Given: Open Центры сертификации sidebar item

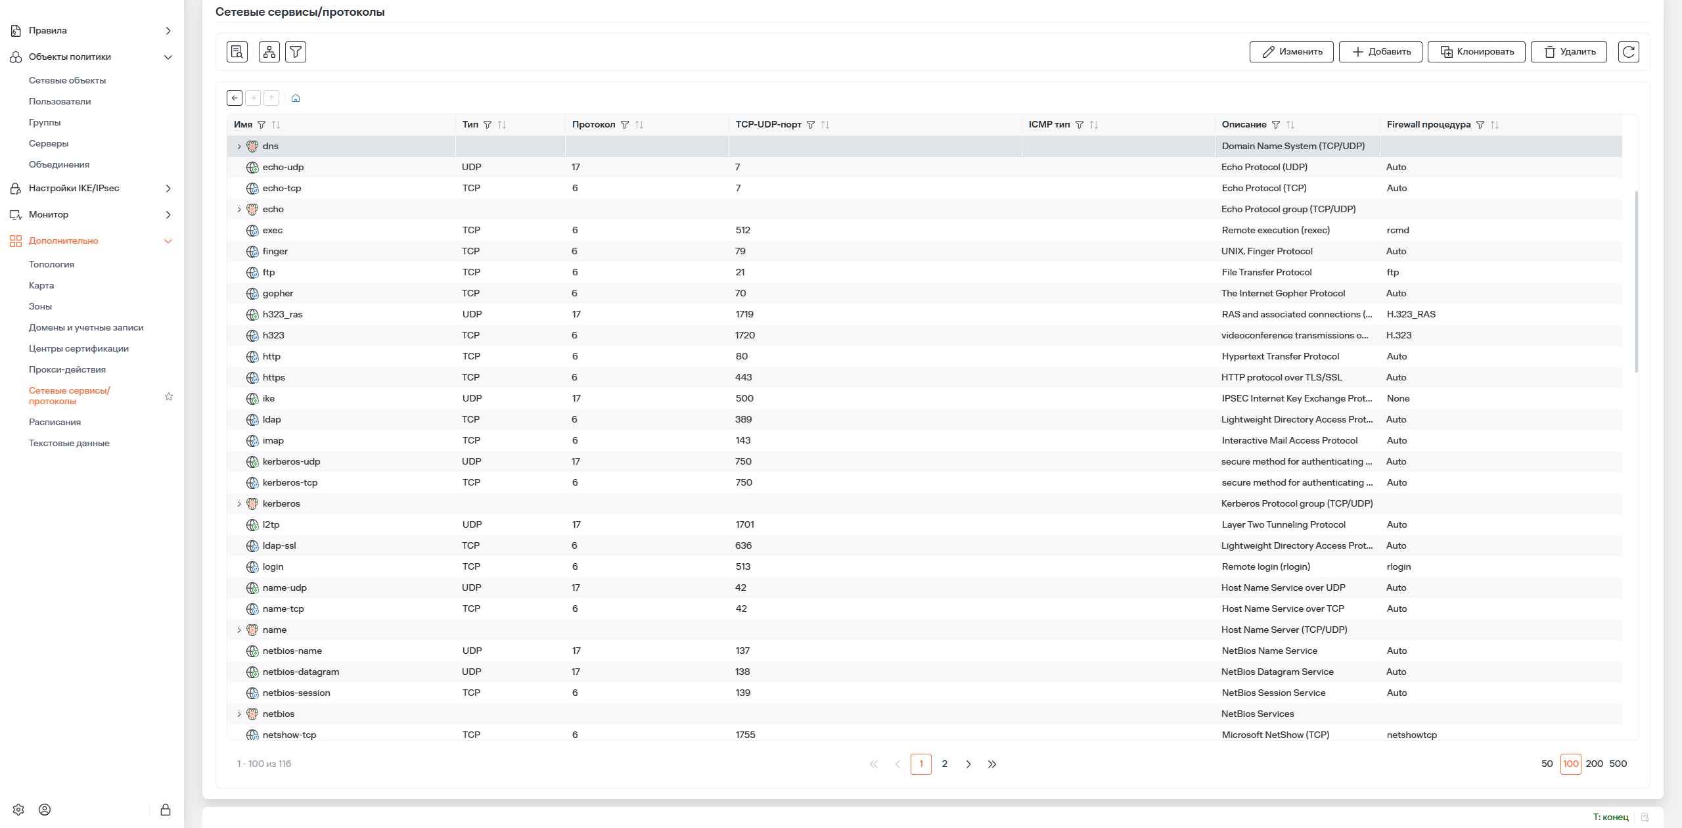Looking at the screenshot, I should coord(79,348).
